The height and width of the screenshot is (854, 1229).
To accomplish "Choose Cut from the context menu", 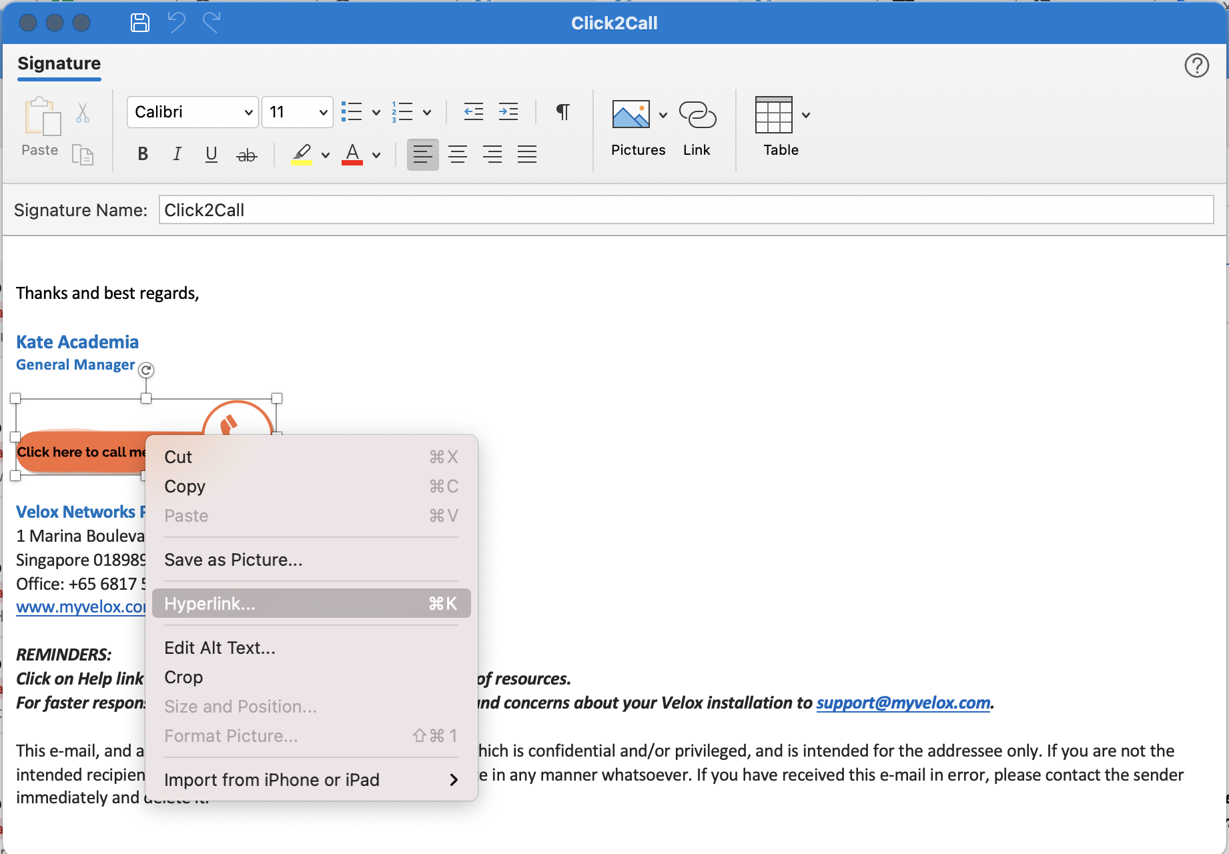I will point(312,457).
